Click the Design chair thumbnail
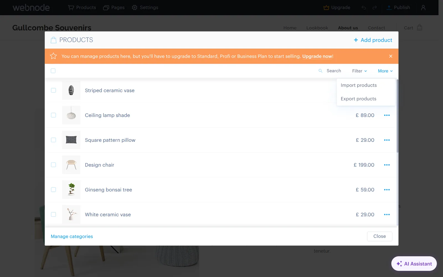443x277 pixels. pyautogui.click(x=71, y=165)
